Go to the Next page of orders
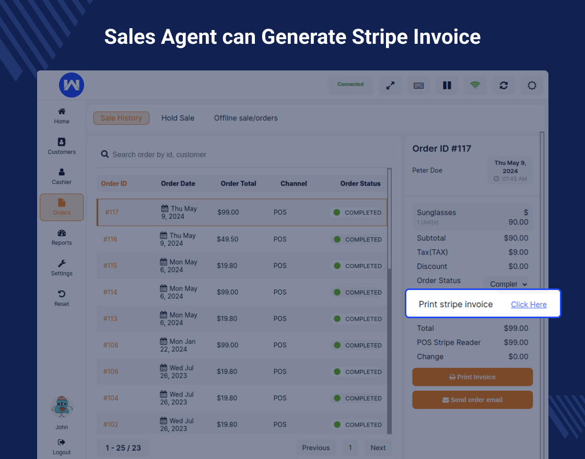The height and width of the screenshot is (459, 585). [378, 448]
